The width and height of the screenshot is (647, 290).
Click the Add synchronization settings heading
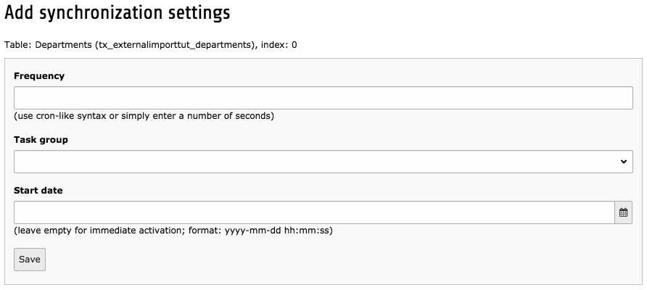pos(118,12)
